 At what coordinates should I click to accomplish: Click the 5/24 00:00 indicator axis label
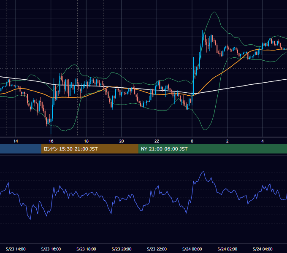pyautogui.click(x=192, y=249)
